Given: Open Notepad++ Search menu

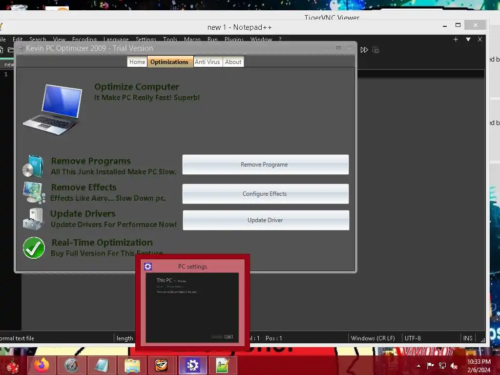Looking at the screenshot, I should point(38,39).
